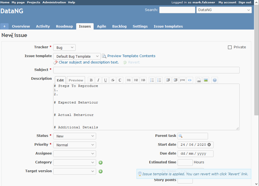Insert preformatted text with pre button

click(183, 80)
